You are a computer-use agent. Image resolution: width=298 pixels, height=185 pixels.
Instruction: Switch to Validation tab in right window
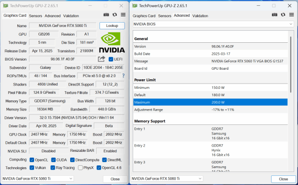click(200, 16)
